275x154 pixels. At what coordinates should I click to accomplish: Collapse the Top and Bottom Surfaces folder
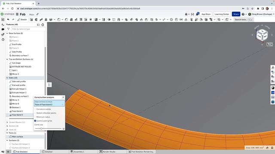(x=7, y=59)
